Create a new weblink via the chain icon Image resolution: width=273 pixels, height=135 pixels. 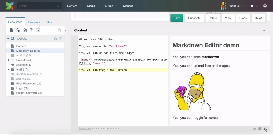(18, 30)
